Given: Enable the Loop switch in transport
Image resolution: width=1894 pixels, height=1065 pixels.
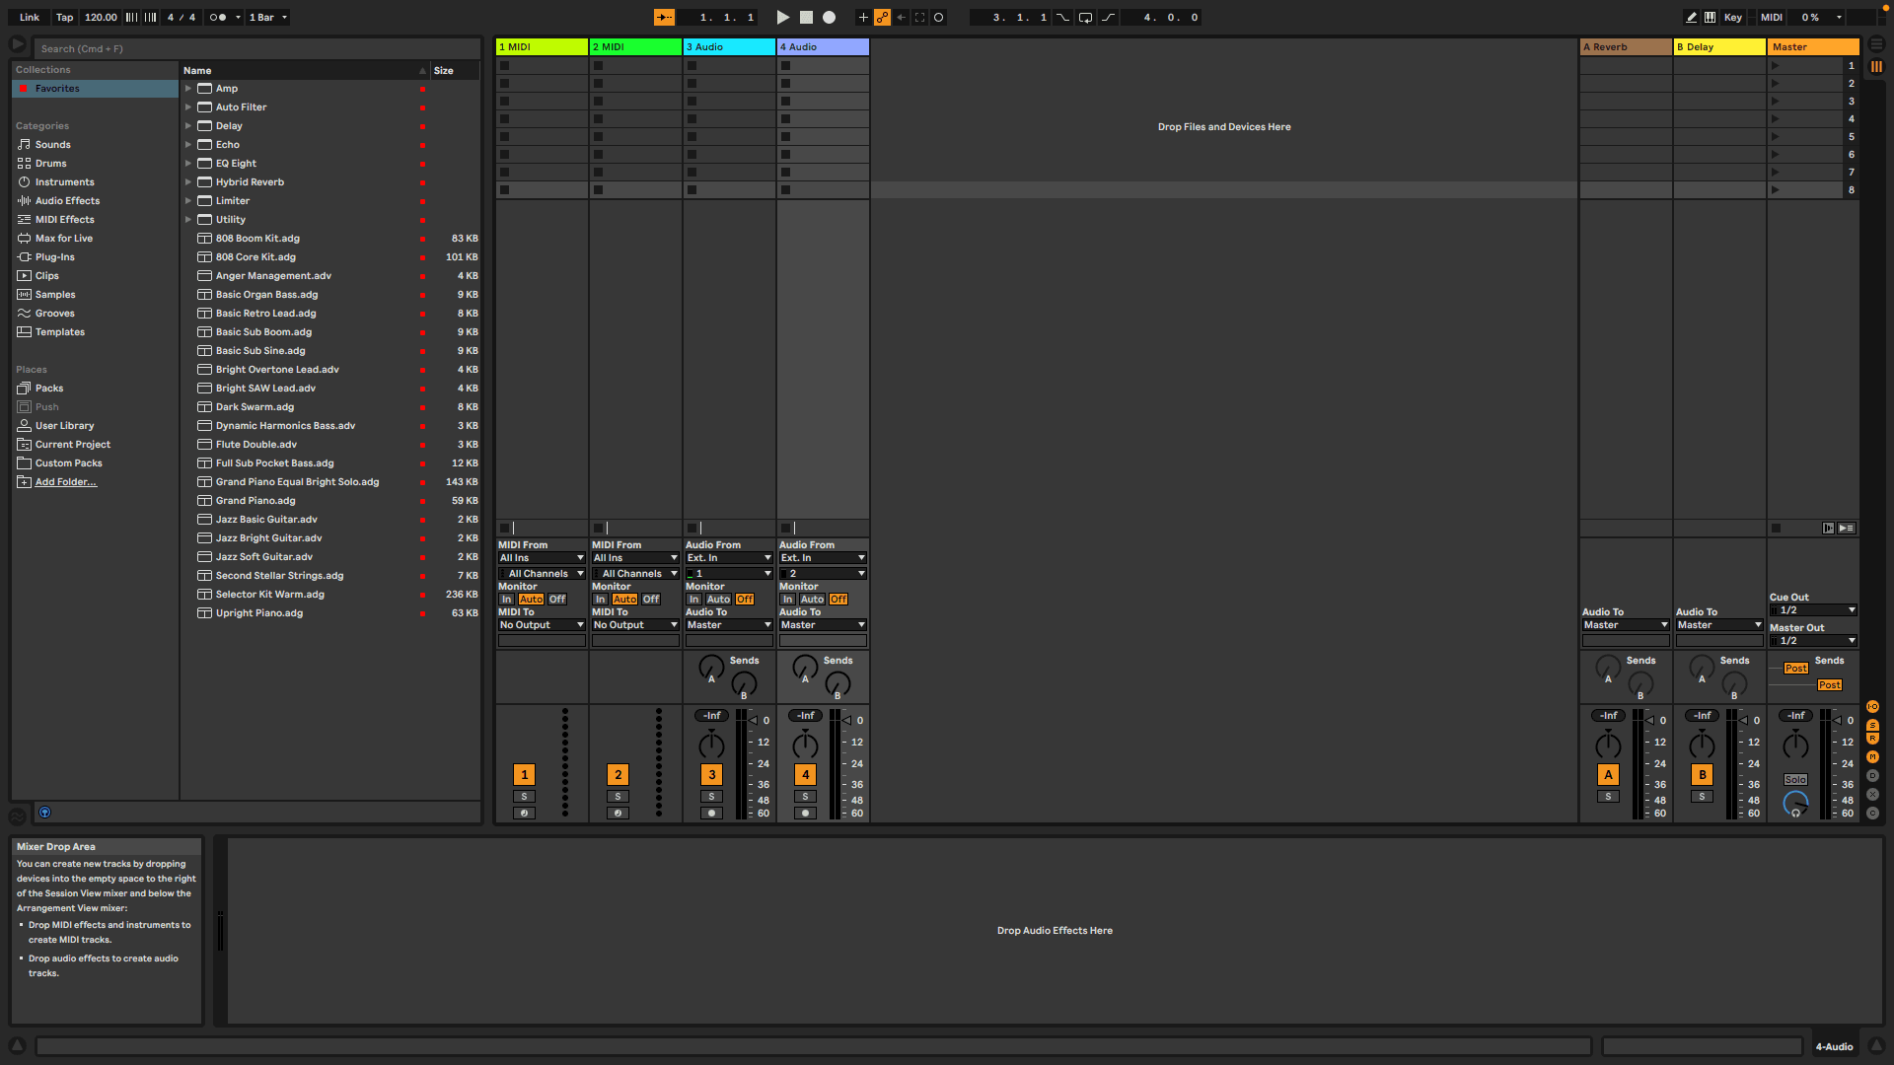Looking at the screenshot, I should (x=1085, y=17).
